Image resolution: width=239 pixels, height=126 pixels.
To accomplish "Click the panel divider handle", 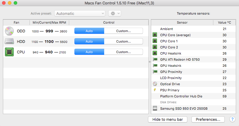I will pyautogui.click(x=149, y=62).
